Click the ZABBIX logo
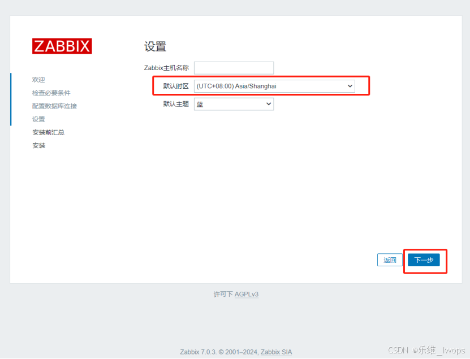This screenshot has width=470, height=359. pyautogui.click(x=62, y=46)
